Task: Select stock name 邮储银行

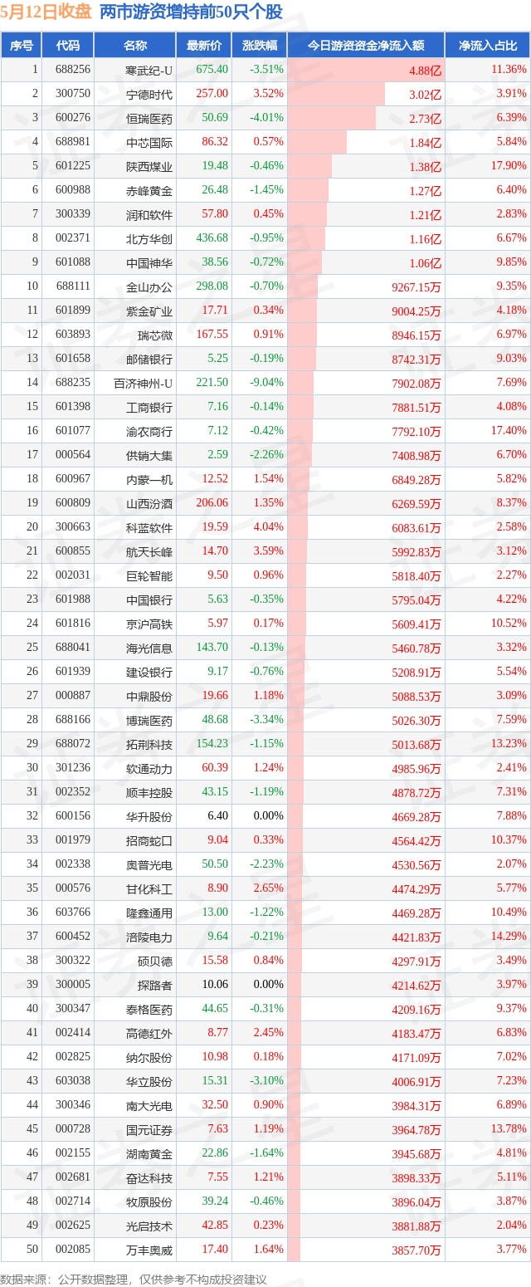Action: click(149, 359)
